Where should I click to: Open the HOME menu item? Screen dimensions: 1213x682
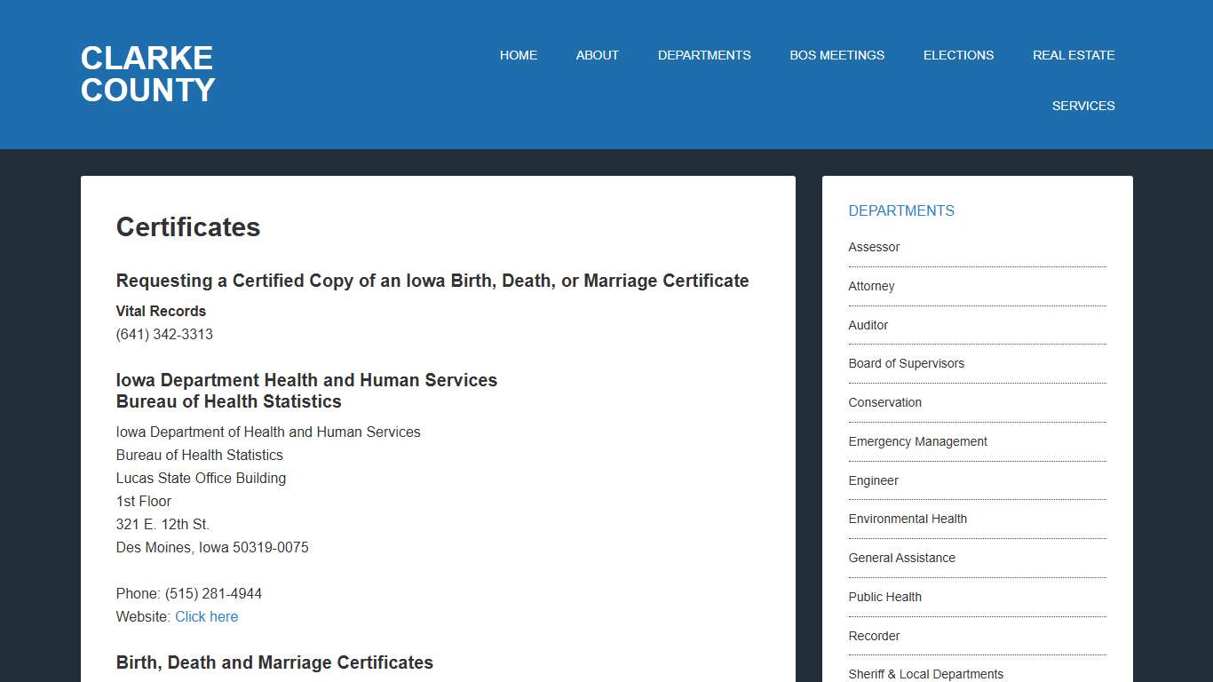point(519,55)
